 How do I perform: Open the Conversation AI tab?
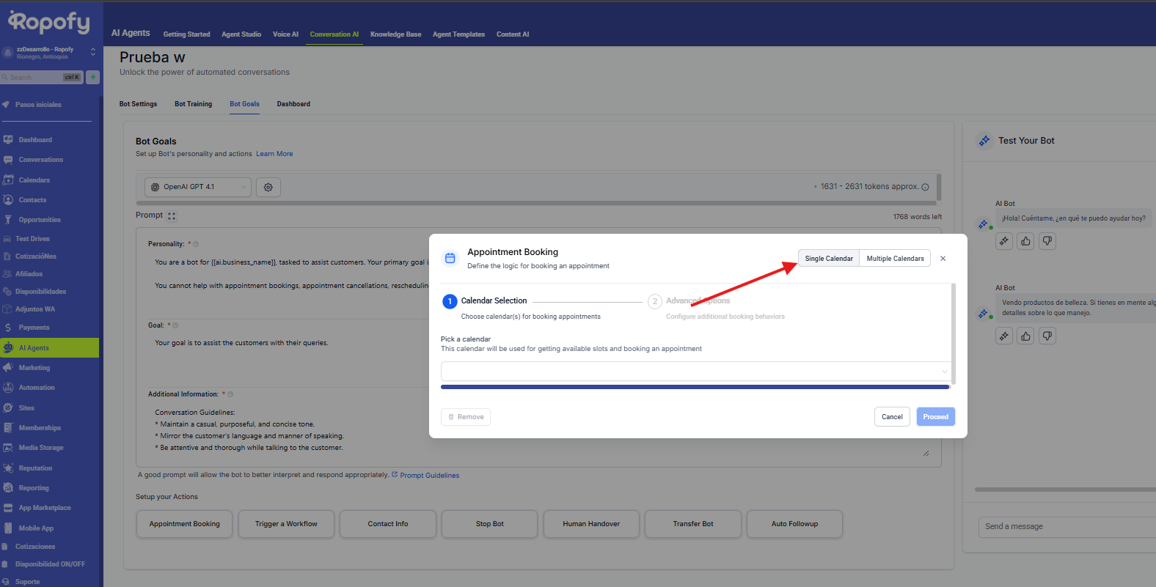click(x=334, y=34)
